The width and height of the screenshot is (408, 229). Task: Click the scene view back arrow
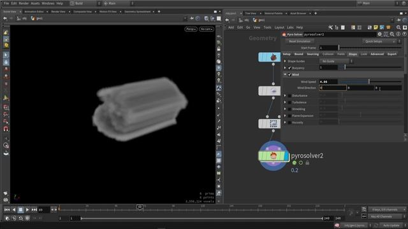click(x=5, y=18)
